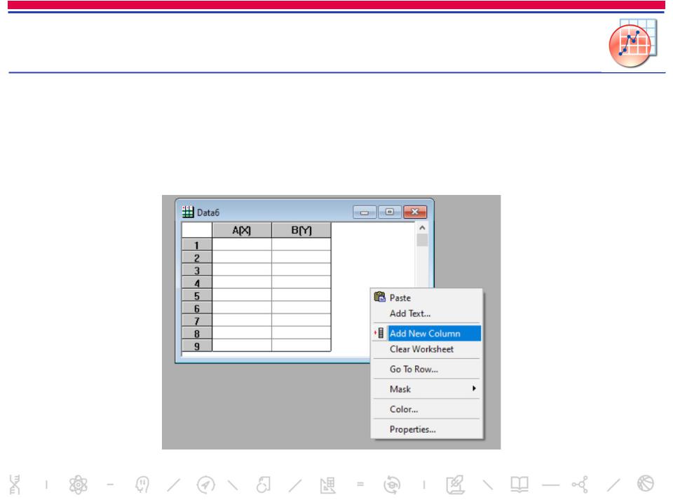673x500 pixels.
Task: Click the compass footer icon
Action: click(205, 485)
